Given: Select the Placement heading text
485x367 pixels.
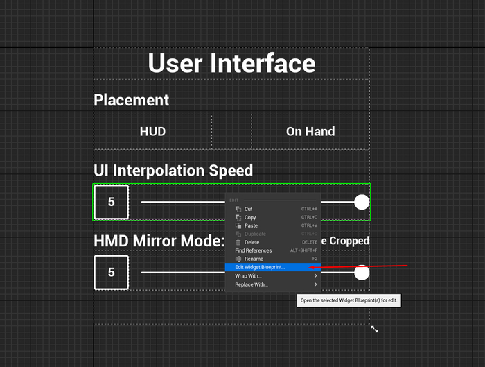Looking at the screenshot, I should tap(132, 100).
